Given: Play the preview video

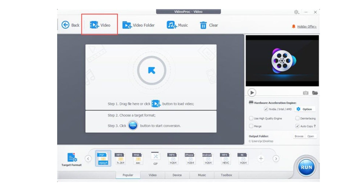Looking at the screenshot, I should point(252,92).
